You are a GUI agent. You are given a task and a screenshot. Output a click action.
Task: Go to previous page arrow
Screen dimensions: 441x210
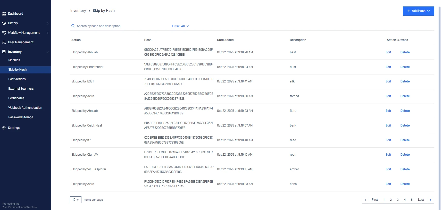[x=365, y=200]
